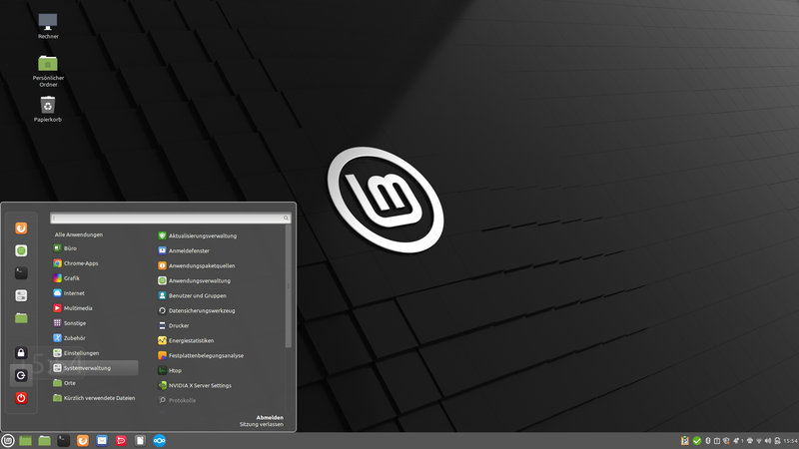Image resolution: width=799 pixels, height=449 pixels.
Task: Select the Papierkorb desktop icon
Action: [x=48, y=109]
